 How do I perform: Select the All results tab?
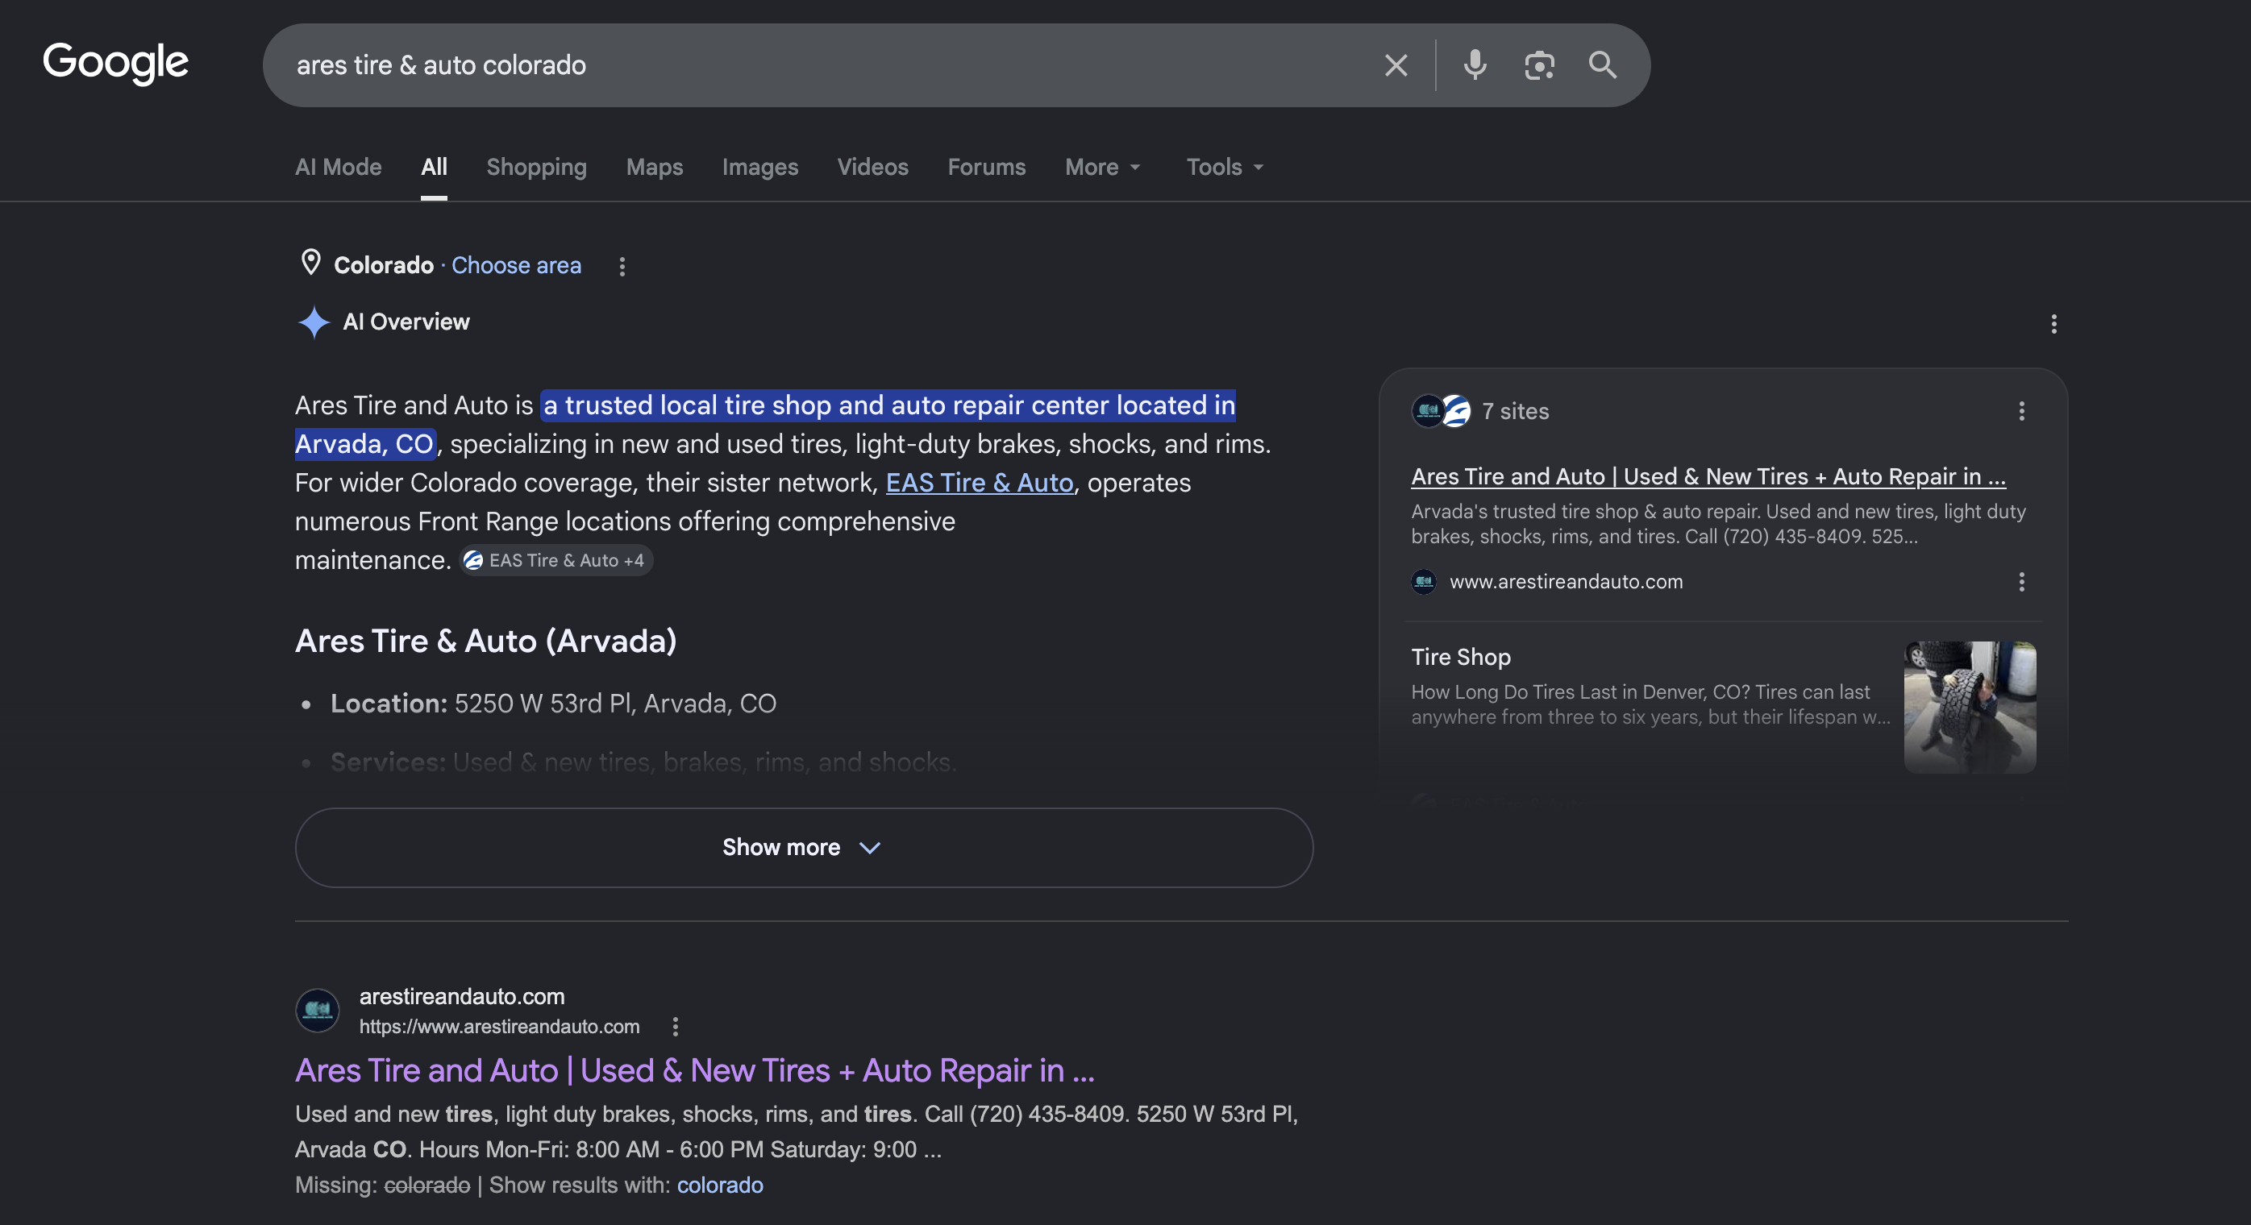[434, 167]
